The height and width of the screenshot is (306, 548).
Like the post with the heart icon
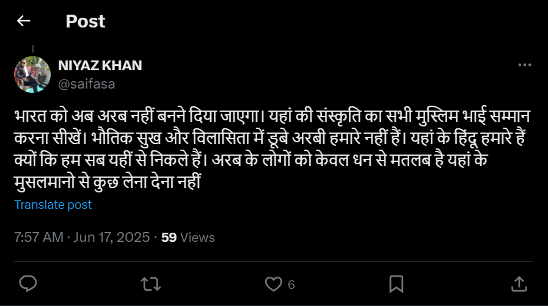pyautogui.click(x=273, y=283)
